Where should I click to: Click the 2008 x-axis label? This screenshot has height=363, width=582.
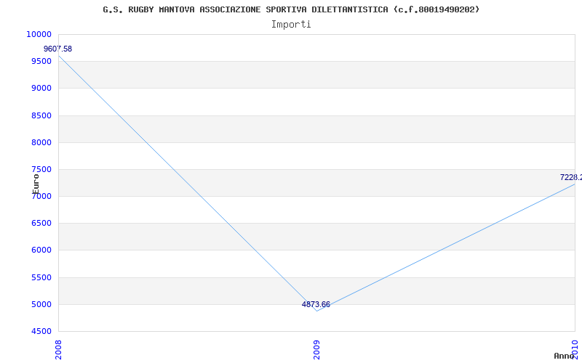pyautogui.click(x=58, y=350)
